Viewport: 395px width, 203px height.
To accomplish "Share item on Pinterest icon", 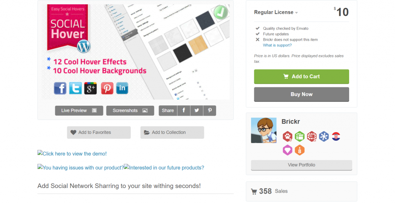I will pos(210,110).
